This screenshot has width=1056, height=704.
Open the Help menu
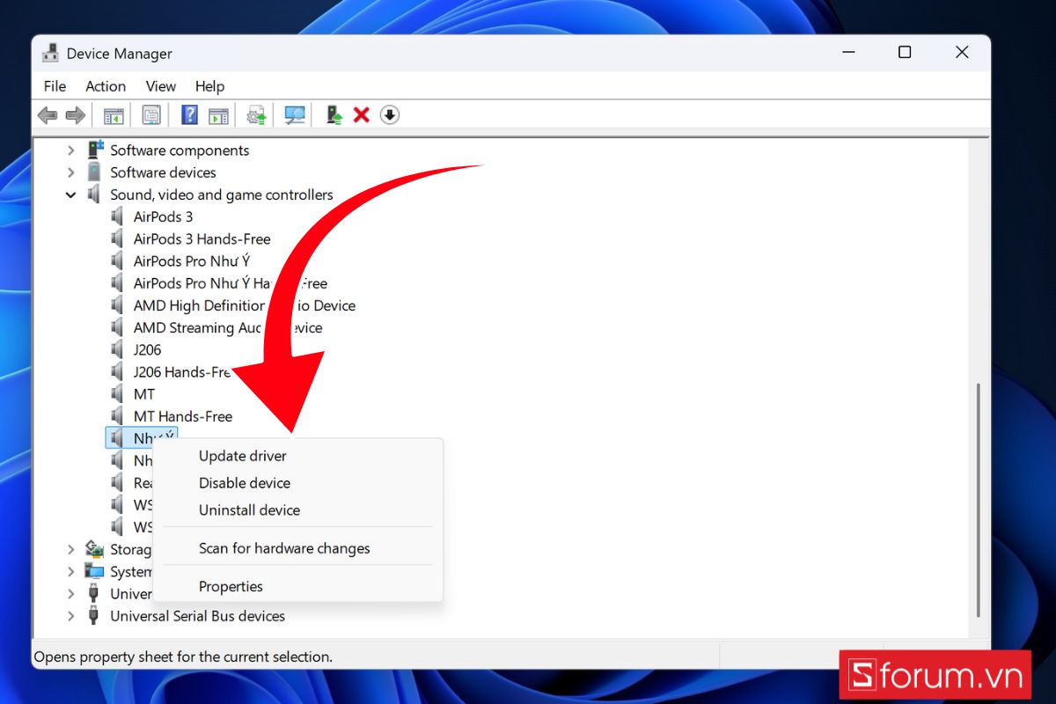(209, 86)
